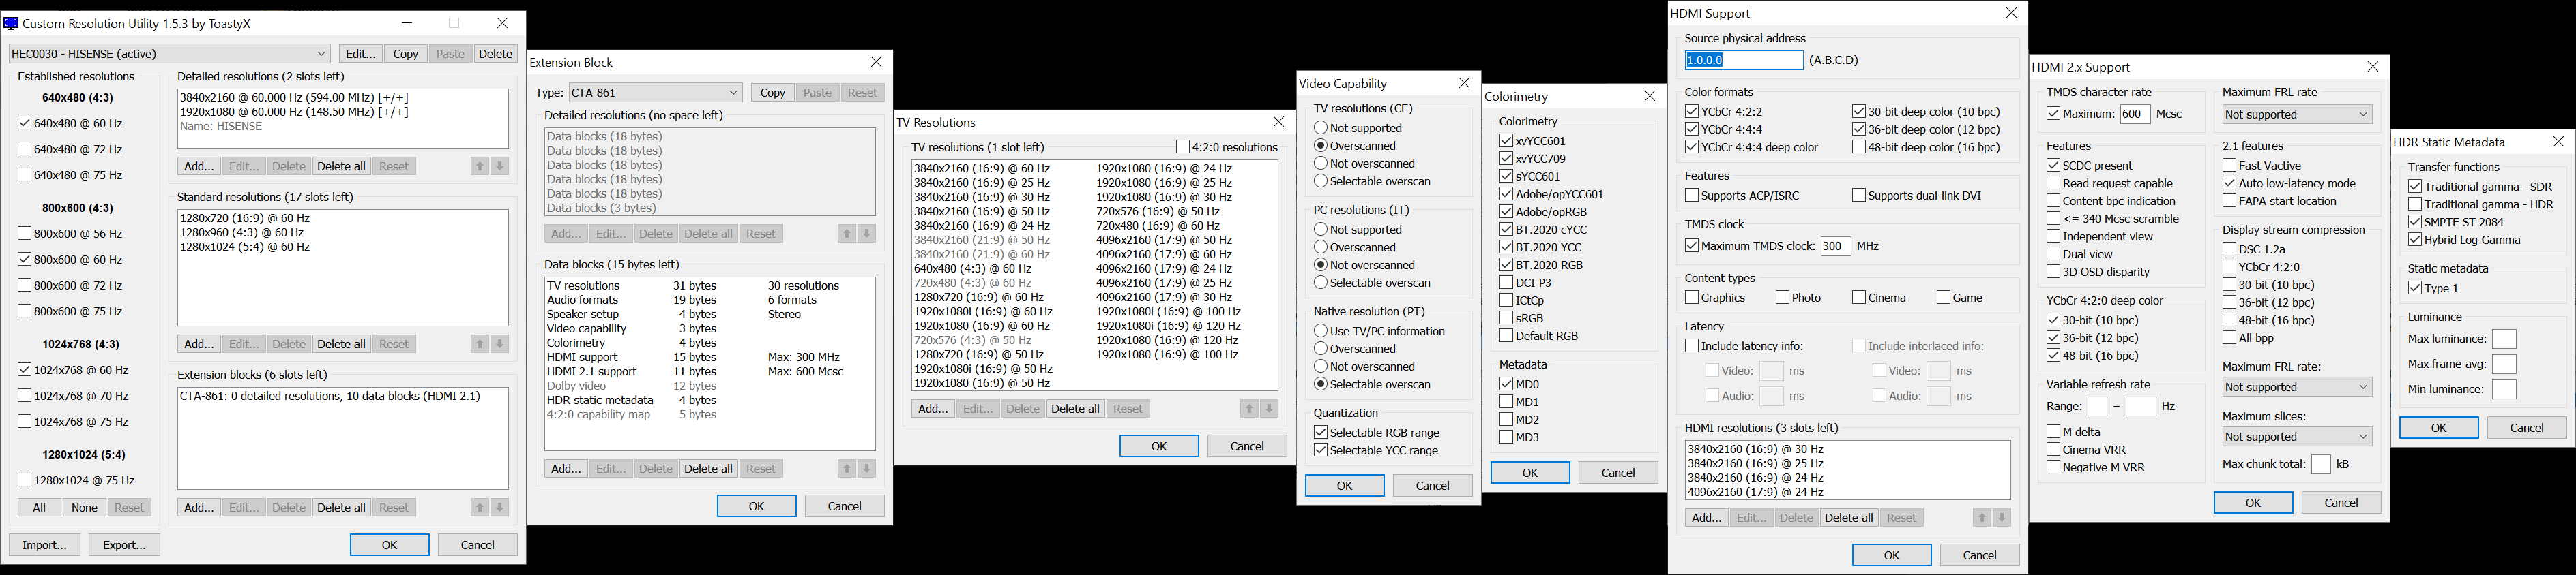Image resolution: width=2576 pixels, height=575 pixels.
Task: Click the move down arrow below HDMI resolutions list
Action: (x=2002, y=518)
